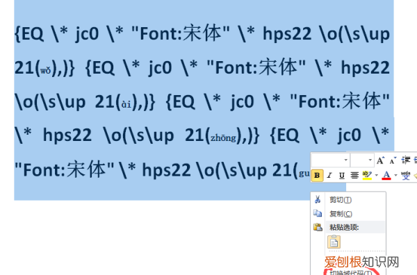Shrink font size with the small A

pyautogui.click(x=393, y=160)
